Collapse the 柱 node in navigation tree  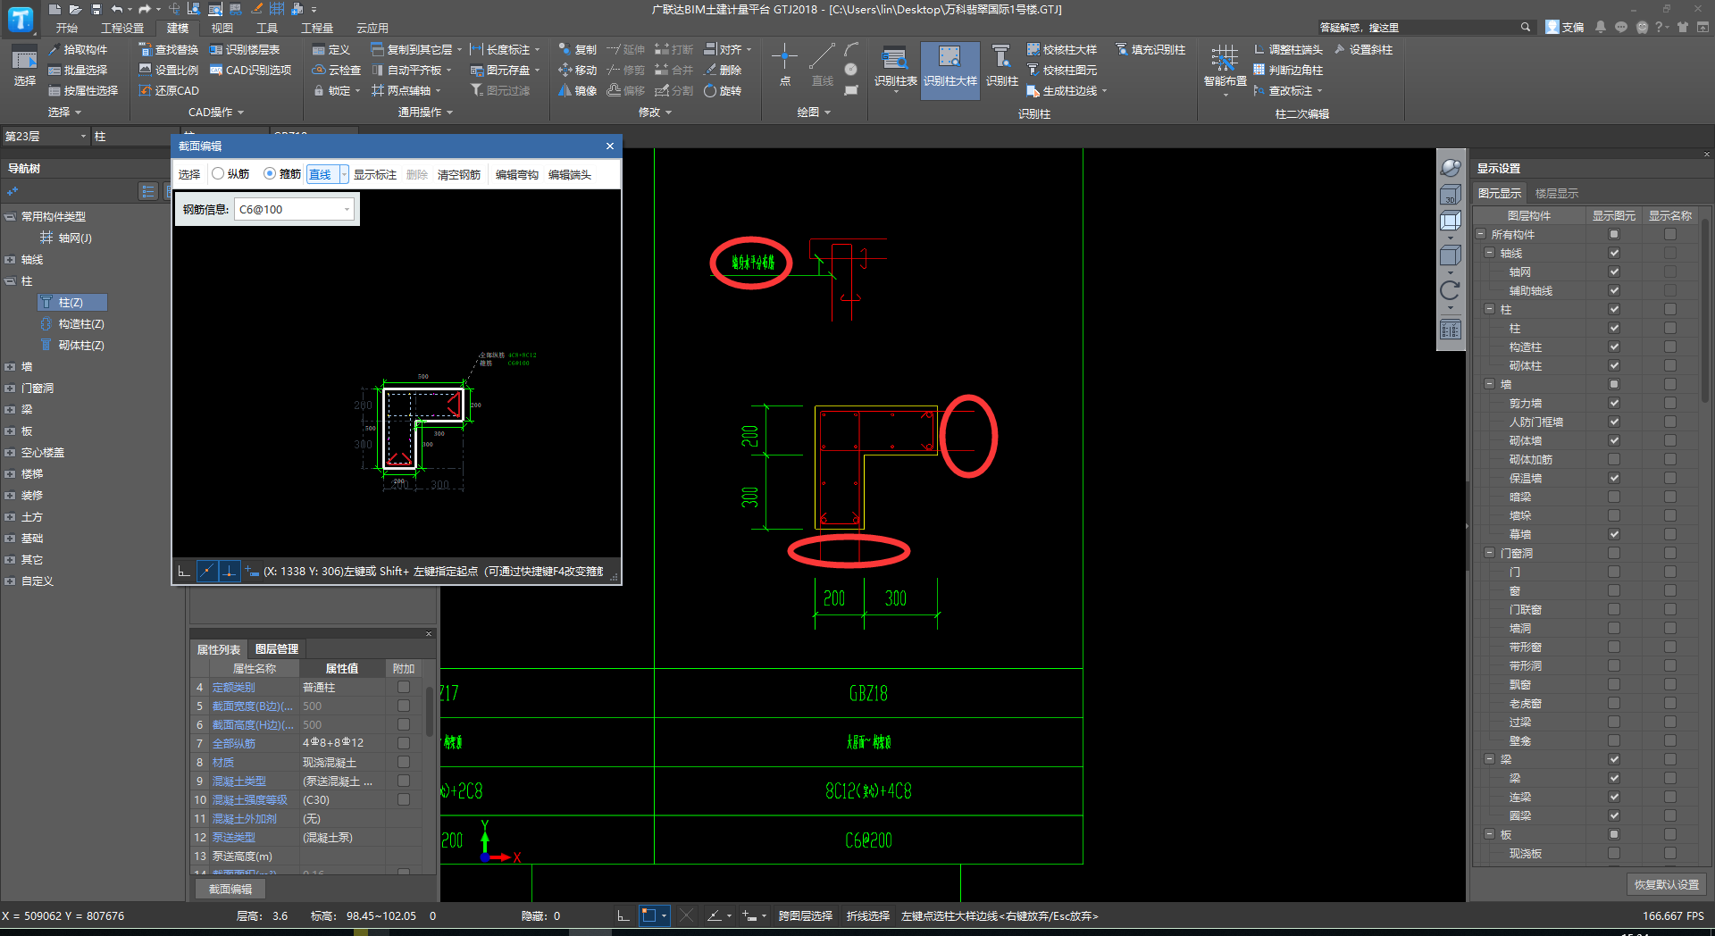10,281
